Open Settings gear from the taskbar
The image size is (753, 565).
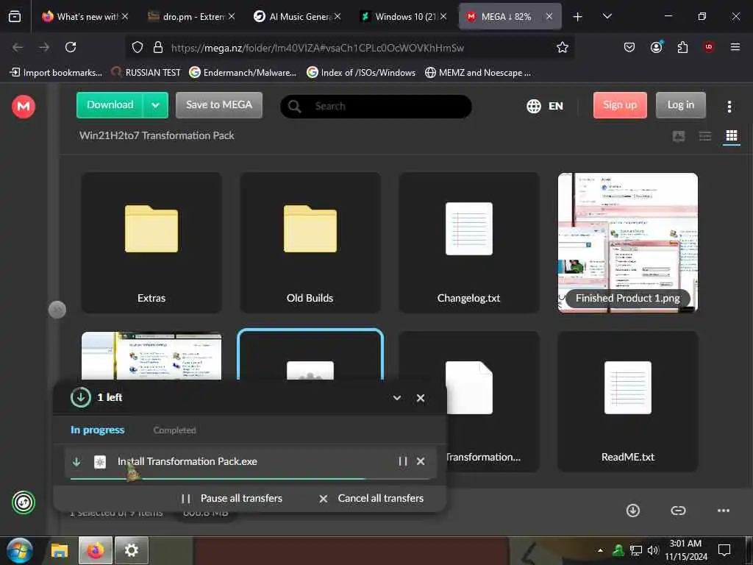click(x=131, y=550)
